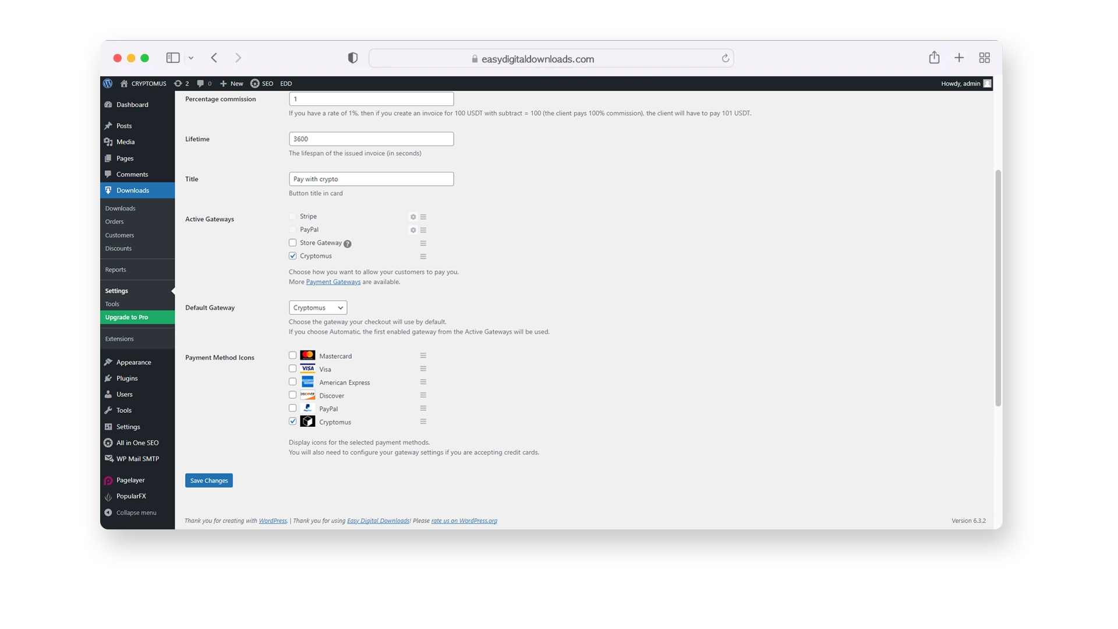Expand the Stripe gateway settings

click(412, 216)
